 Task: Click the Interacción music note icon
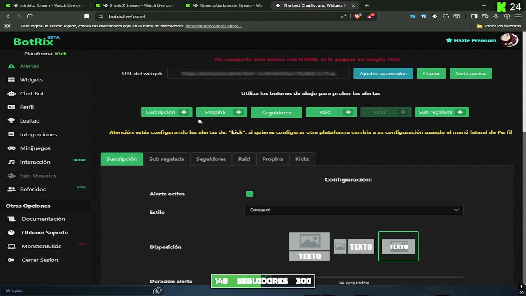tap(12, 162)
